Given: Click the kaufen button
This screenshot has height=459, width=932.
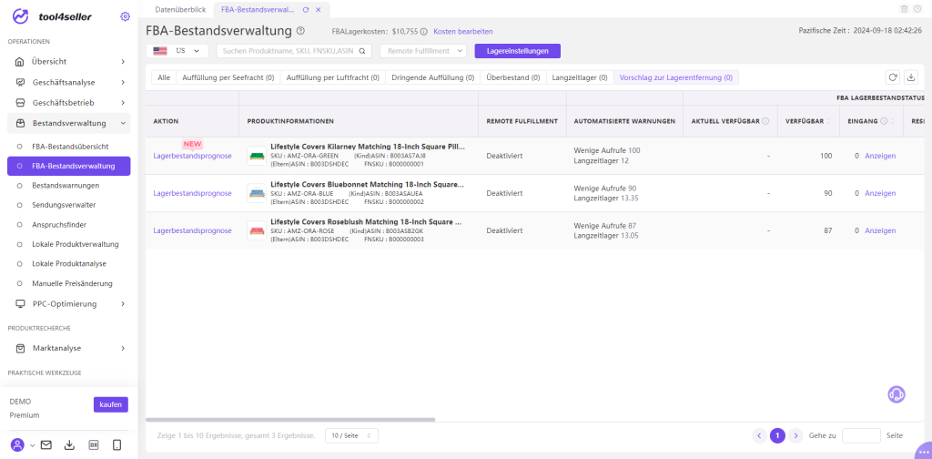Looking at the screenshot, I should point(110,405).
